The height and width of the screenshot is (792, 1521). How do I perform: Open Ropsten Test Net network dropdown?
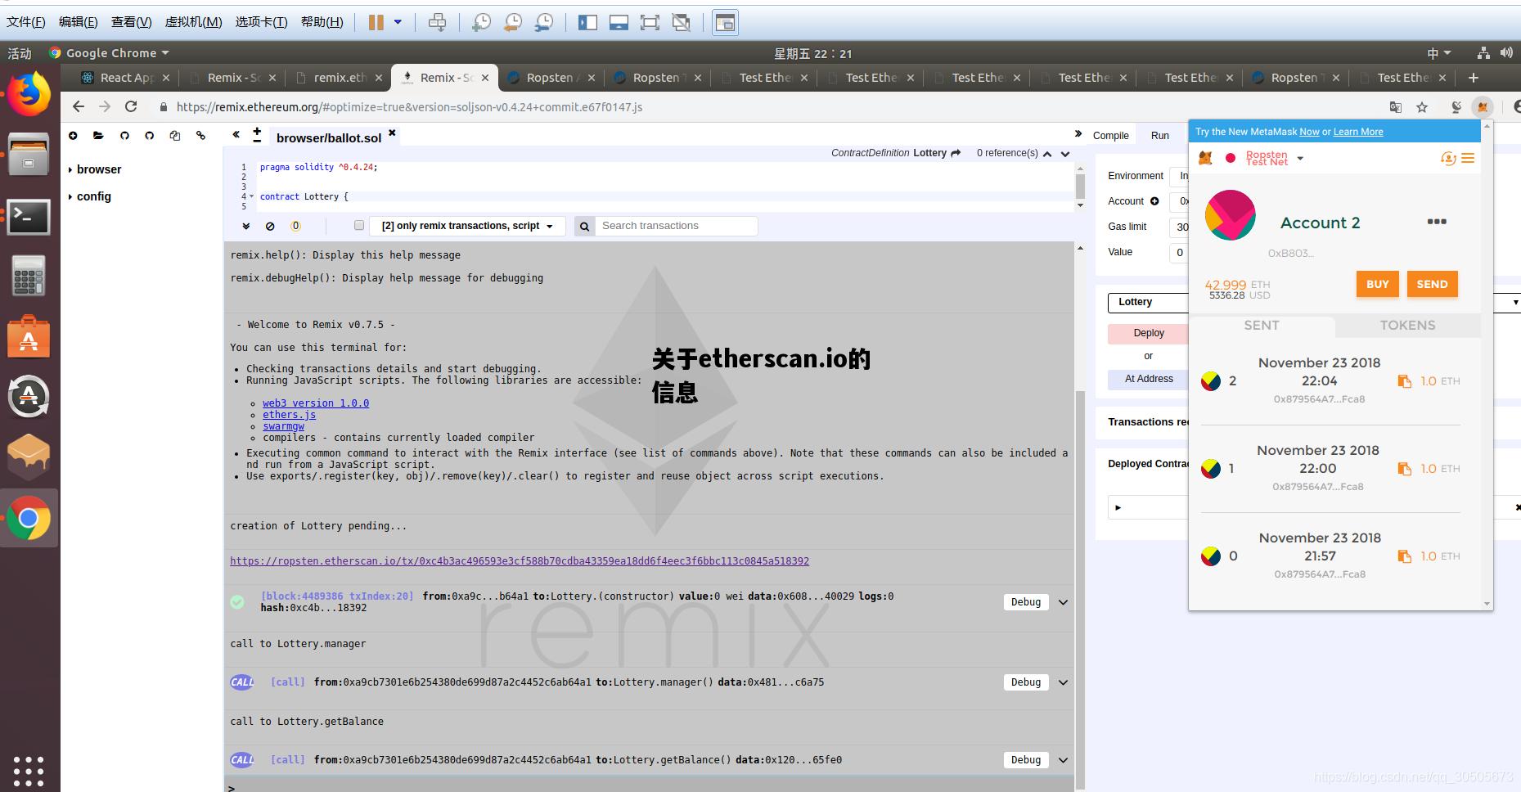pos(1273,158)
